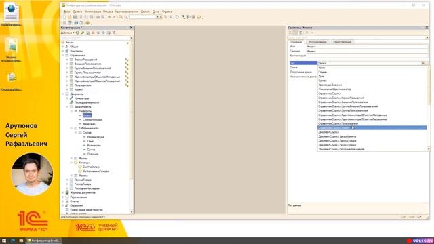
Task: Click the categories view icon in Свойства panel
Action: (296, 33)
